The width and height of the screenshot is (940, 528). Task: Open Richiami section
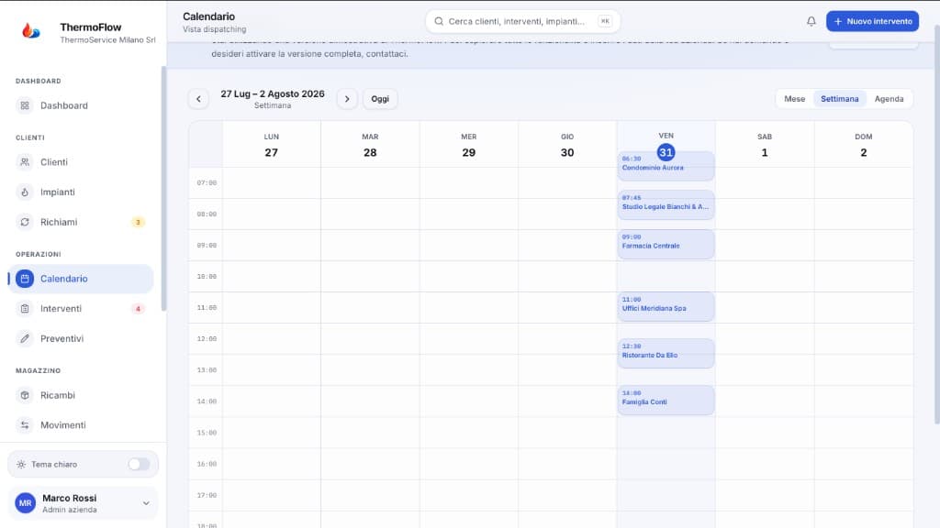coord(81,222)
